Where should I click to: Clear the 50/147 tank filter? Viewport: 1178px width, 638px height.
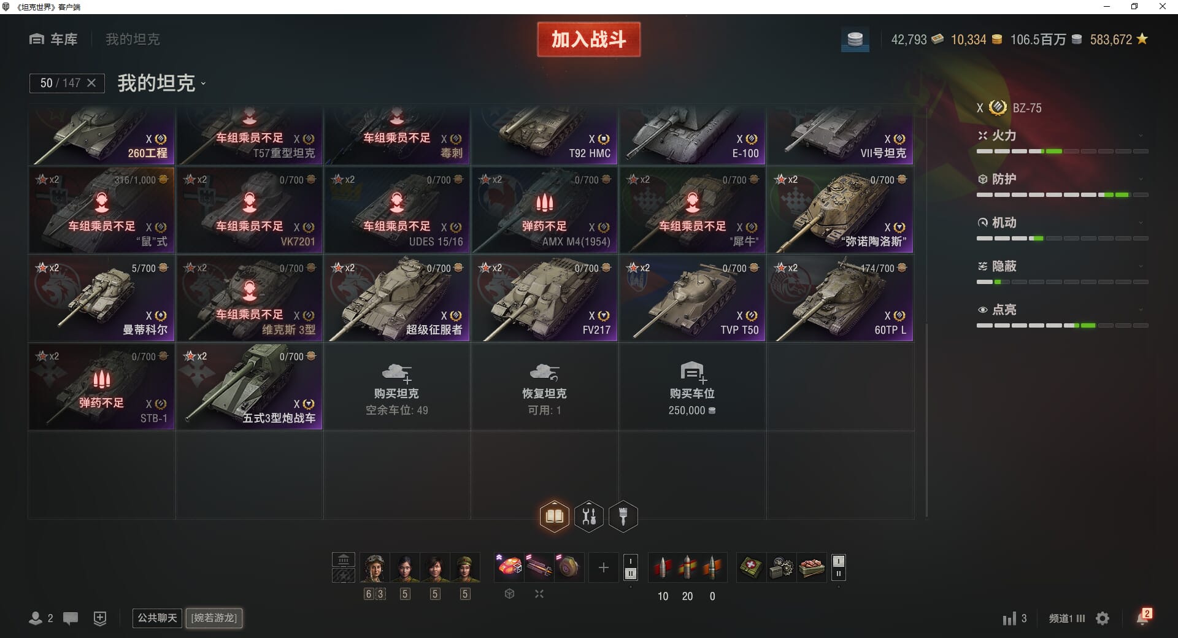[x=91, y=83]
